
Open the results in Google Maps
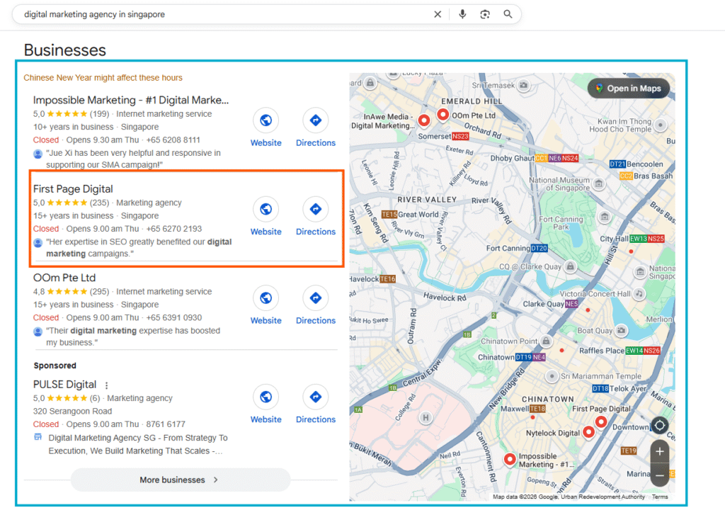click(628, 88)
